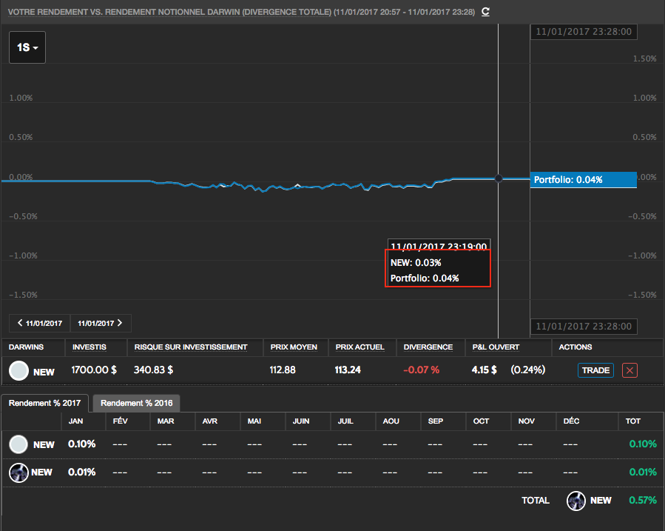Open the 1S timeframe dropdown
This screenshot has height=531, width=665.
tap(27, 47)
